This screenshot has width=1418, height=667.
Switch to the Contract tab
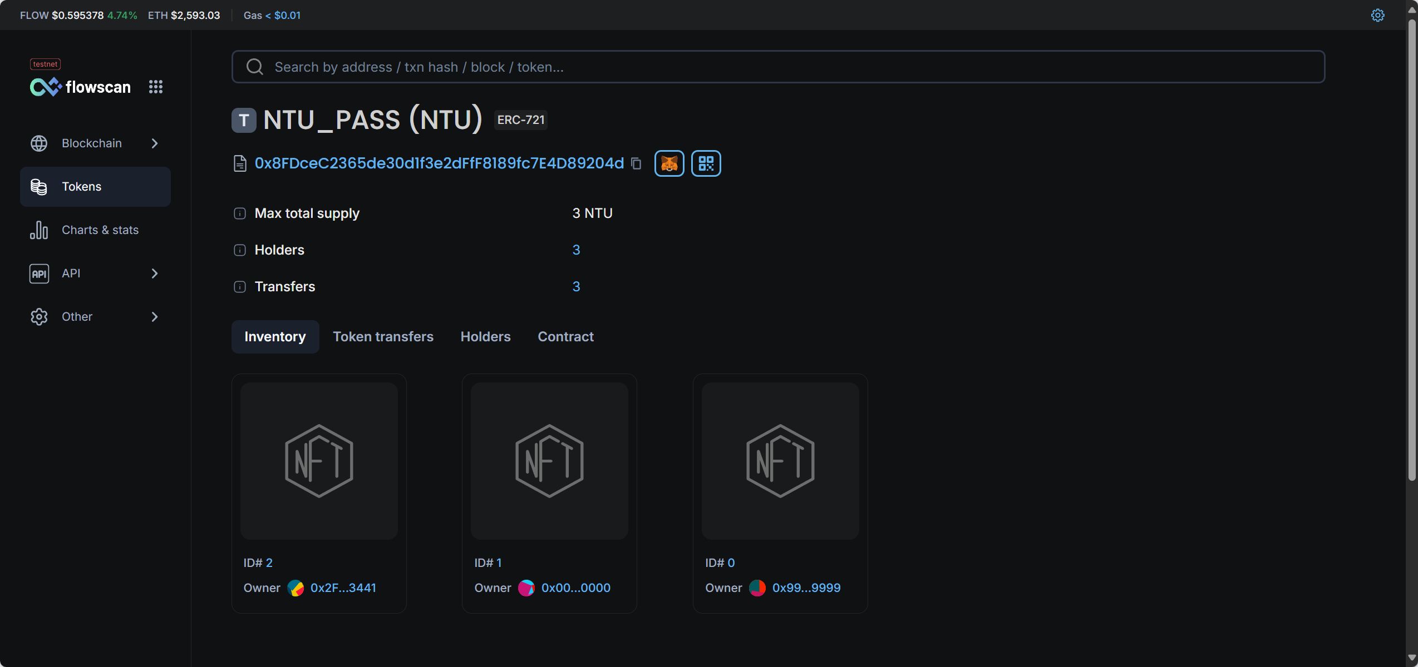coord(565,337)
